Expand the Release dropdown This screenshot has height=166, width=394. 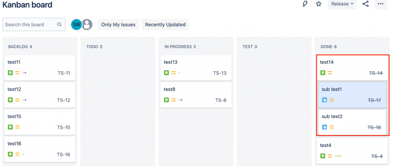point(342,4)
